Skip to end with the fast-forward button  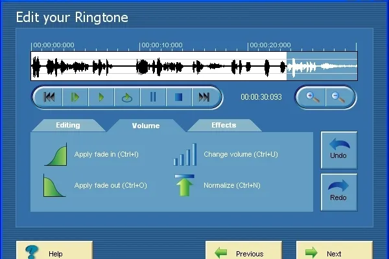(204, 97)
